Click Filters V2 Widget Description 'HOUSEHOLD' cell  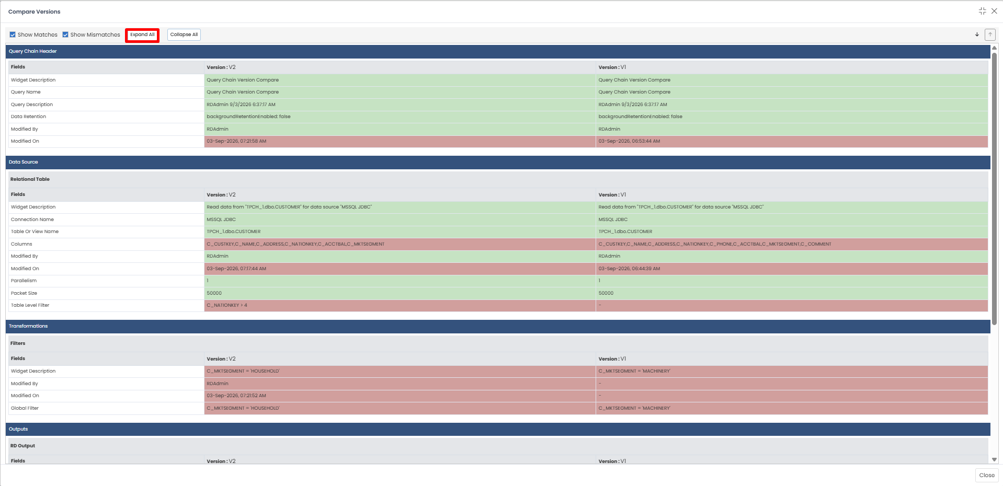tap(400, 371)
